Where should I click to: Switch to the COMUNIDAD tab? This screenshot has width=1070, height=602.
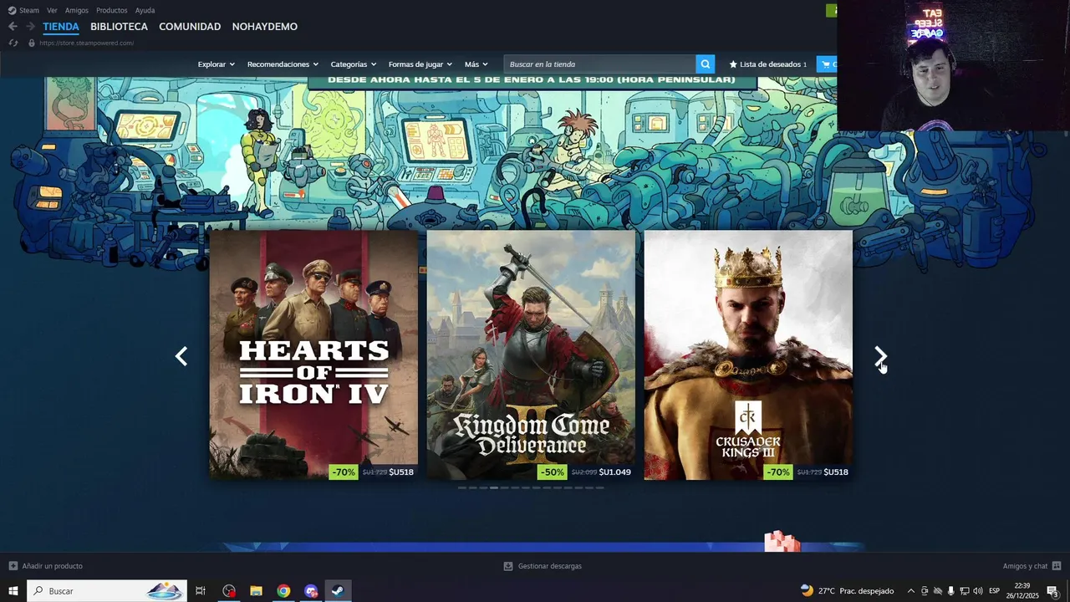tap(190, 27)
